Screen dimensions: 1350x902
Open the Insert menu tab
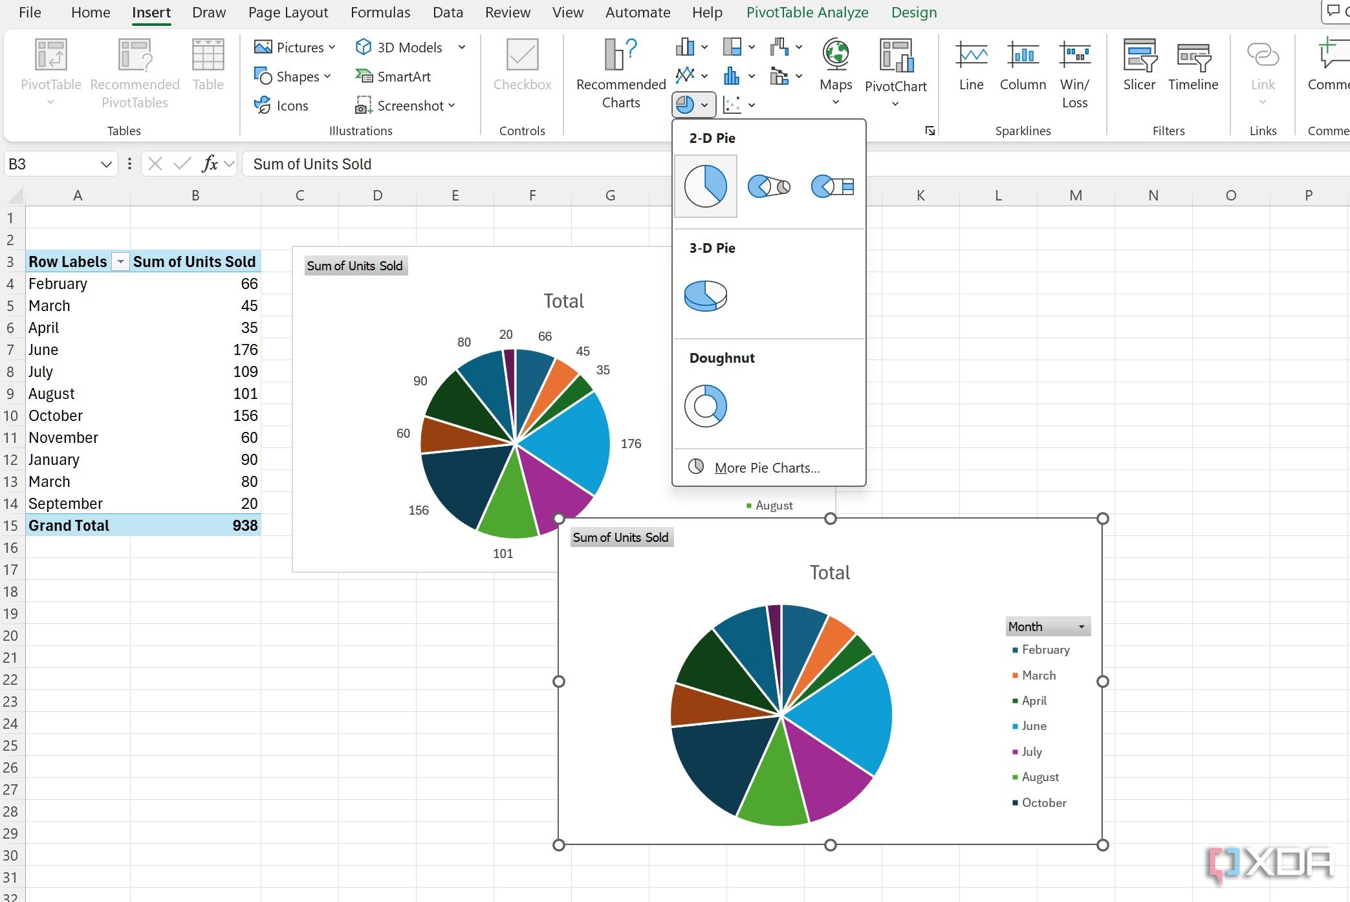(149, 12)
